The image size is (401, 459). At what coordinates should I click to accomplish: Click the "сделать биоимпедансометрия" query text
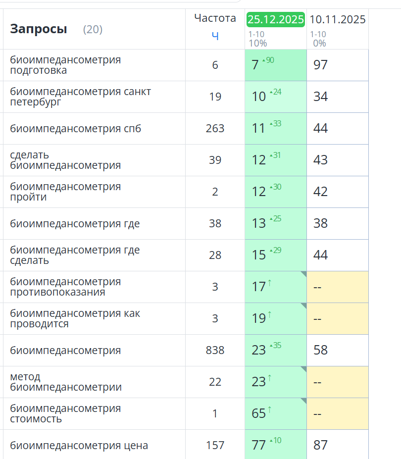pos(65,160)
